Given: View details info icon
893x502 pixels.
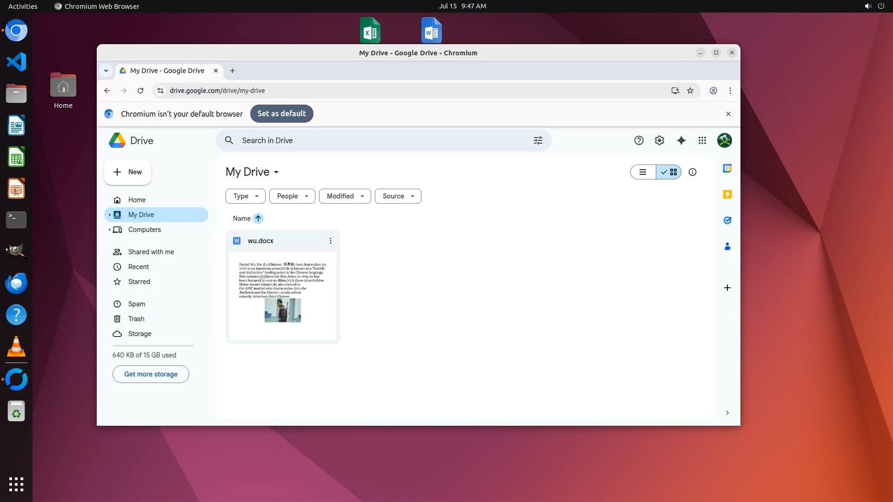Looking at the screenshot, I should tap(692, 172).
